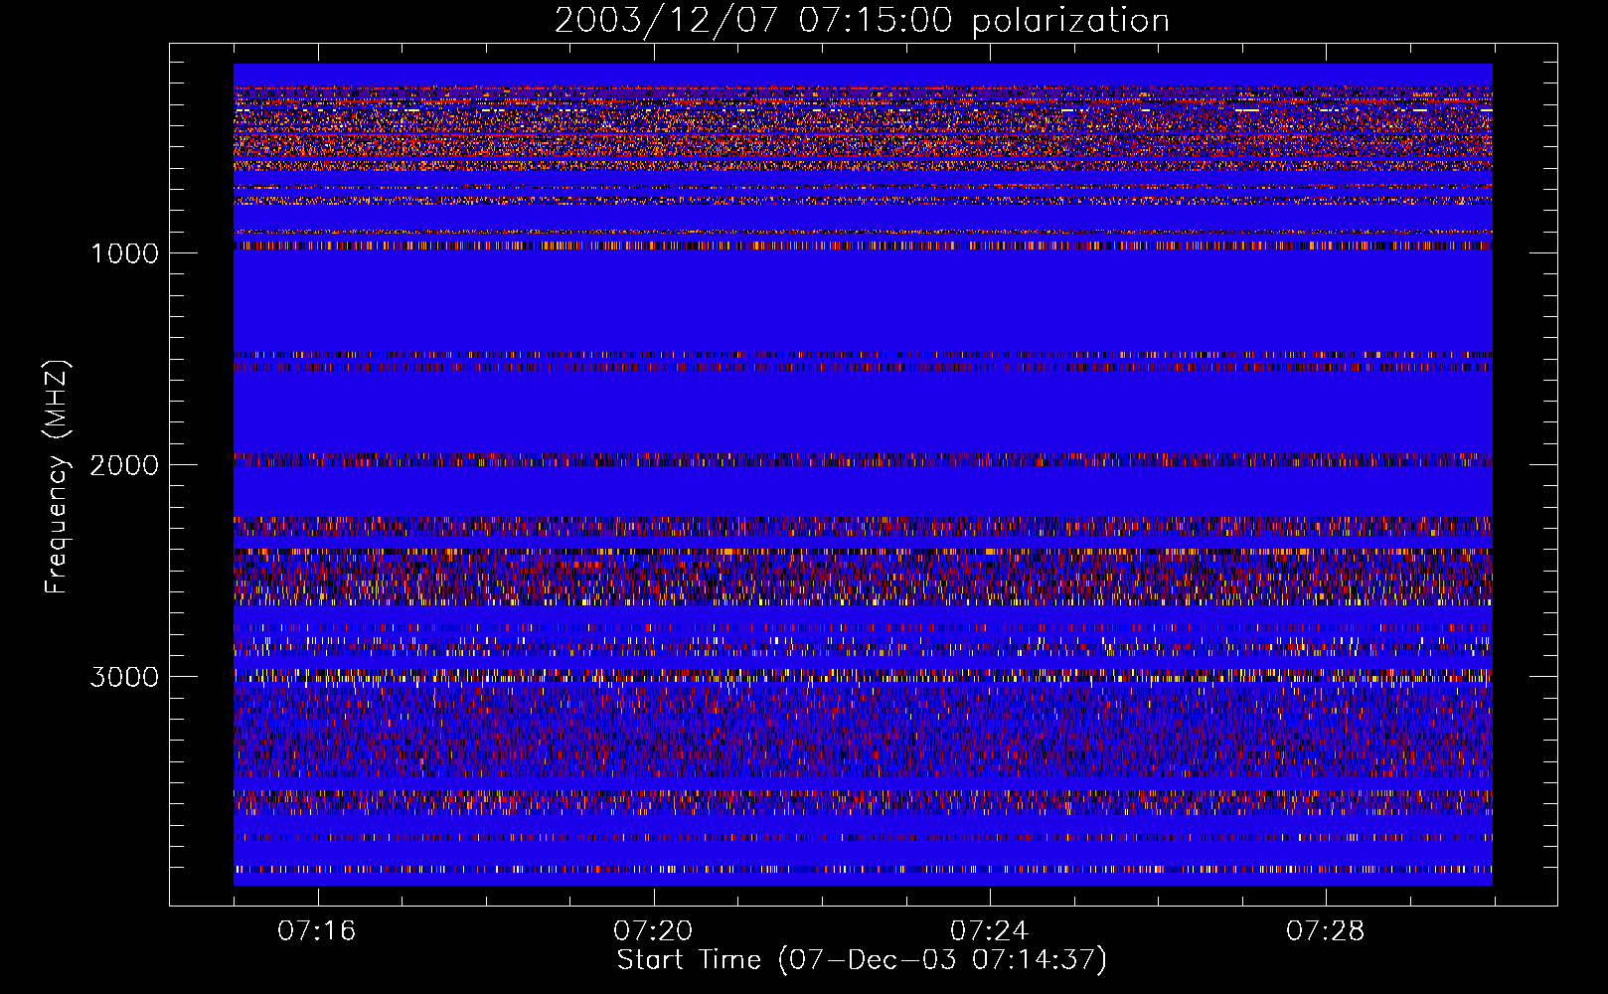
Task: Click the 07:24 time tick label
Action: (x=989, y=931)
